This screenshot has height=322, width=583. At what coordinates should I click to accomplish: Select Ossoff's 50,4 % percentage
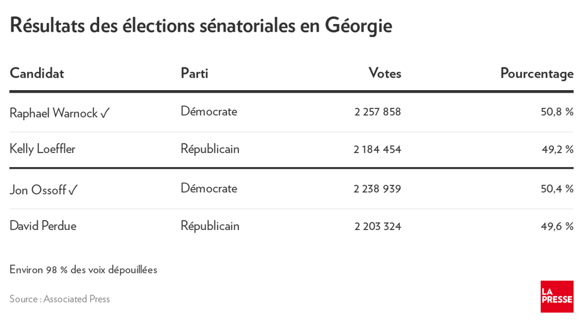pyautogui.click(x=556, y=188)
